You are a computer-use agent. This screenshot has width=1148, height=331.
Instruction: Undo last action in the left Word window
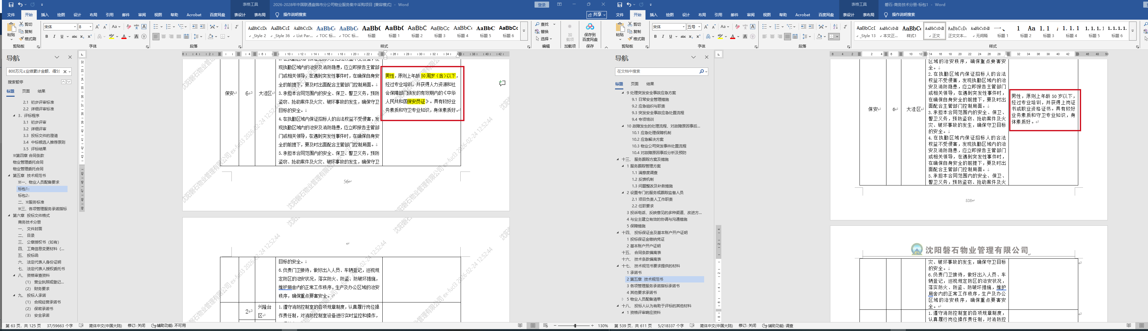click(x=20, y=4)
